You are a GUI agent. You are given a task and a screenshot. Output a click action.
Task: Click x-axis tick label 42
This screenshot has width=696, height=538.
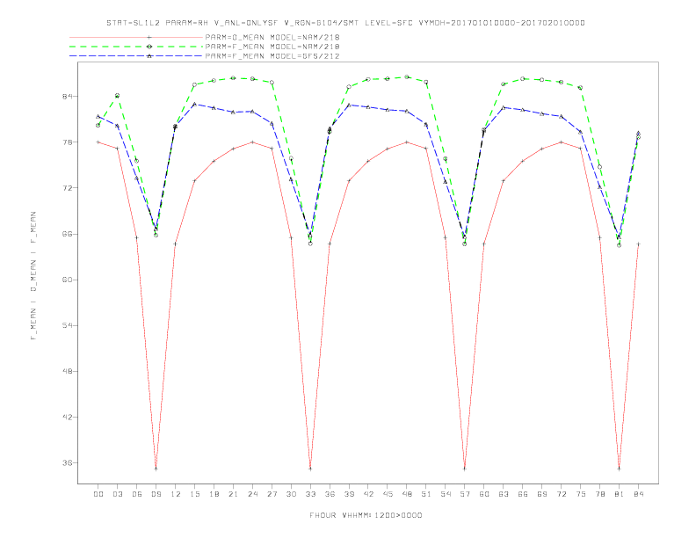coord(368,494)
